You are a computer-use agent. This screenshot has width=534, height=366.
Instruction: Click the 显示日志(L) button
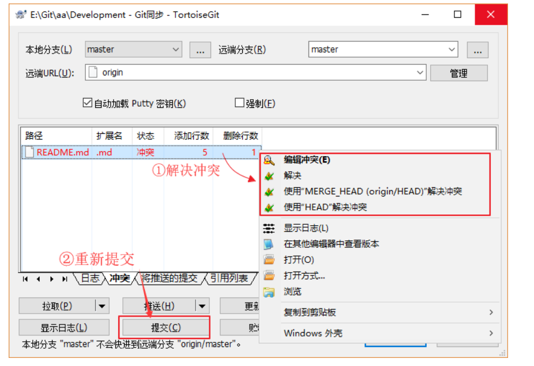[x=64, y=327]
